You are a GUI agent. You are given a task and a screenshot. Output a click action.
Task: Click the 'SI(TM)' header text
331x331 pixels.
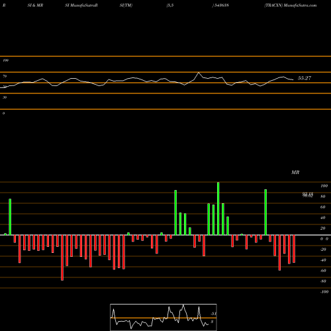coord(126,5)
